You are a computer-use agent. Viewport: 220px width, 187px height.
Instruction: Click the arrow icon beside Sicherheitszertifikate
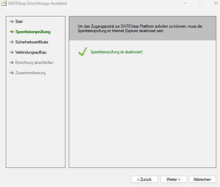tap(12, 42)
